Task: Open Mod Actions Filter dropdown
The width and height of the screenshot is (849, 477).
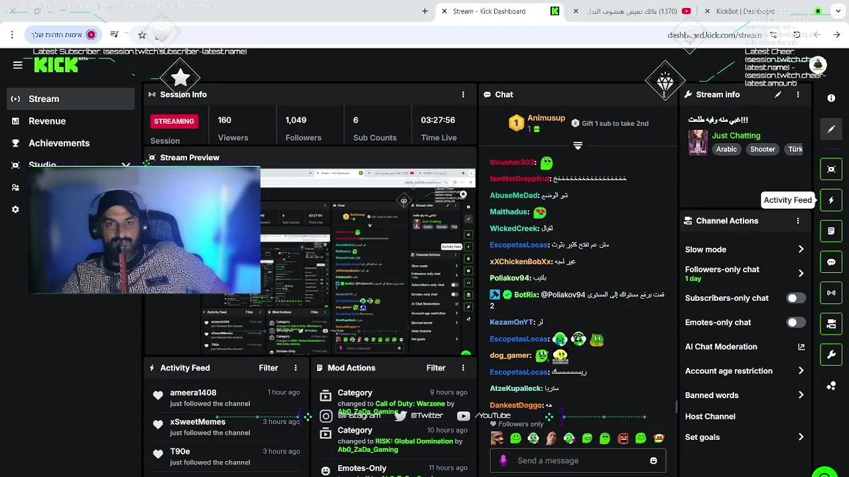Action: click(x=436, y=368)
